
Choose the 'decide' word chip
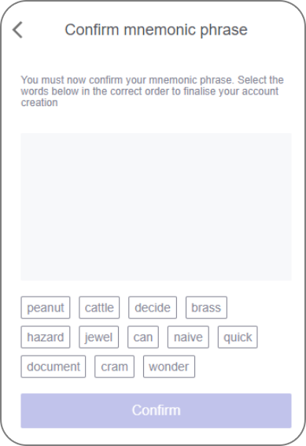[153, 308]
